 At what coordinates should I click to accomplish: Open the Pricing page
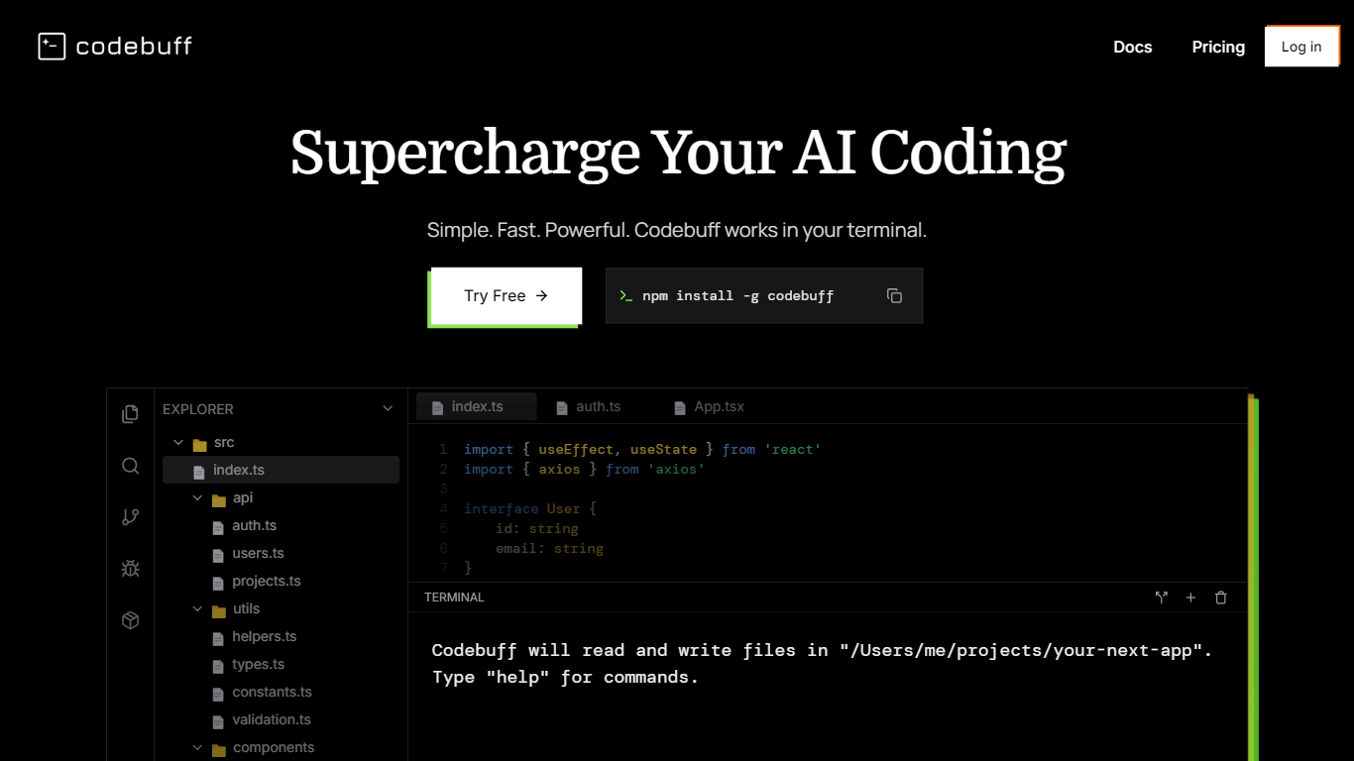pyautogui.click(x=1218, y=47)
